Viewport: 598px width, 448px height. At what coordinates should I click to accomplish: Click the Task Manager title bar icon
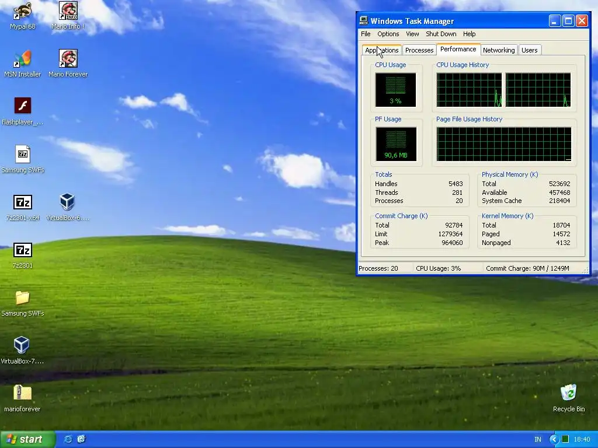(364, 20)
